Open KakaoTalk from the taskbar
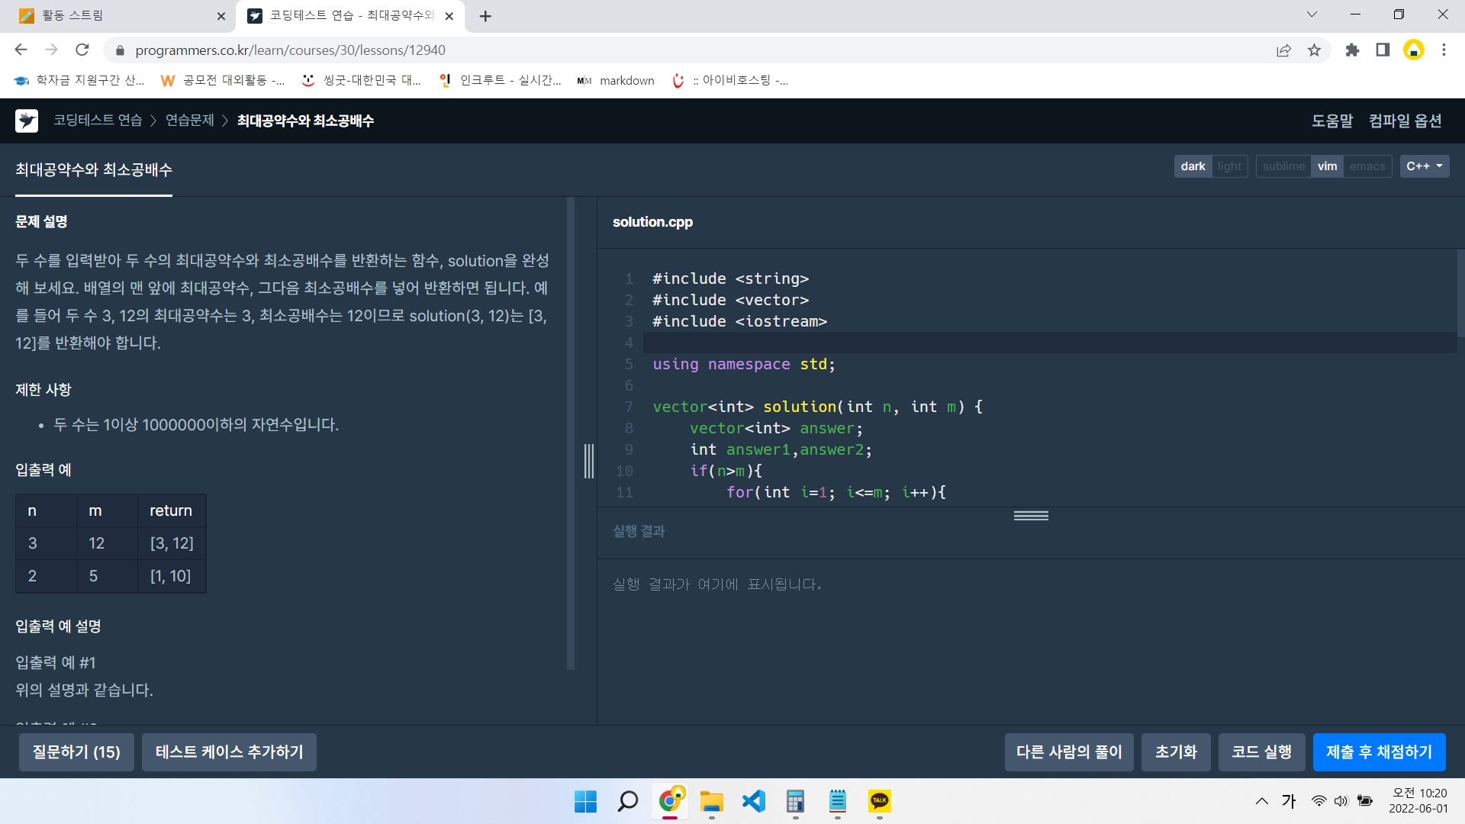 [x=879, y=801]
